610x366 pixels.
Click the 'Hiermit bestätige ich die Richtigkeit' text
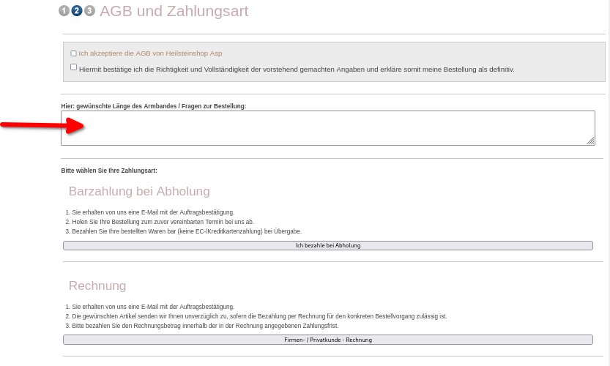pos(297,70)
